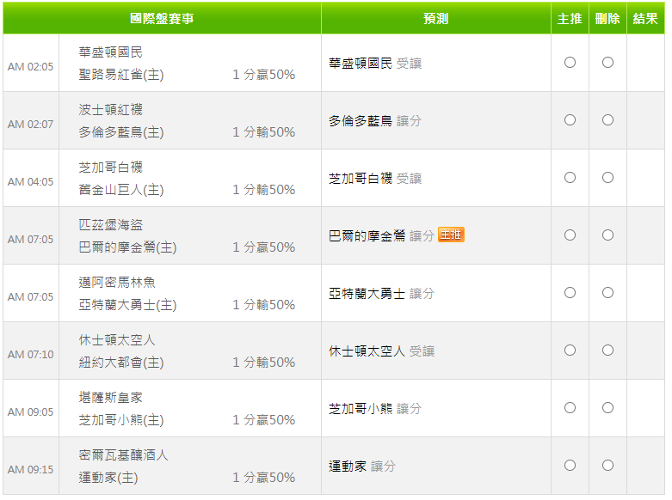Select 主推 radio for 華盛頓國民 受讓 row
This screenshot has height=500, width=672.
(570, 63)
